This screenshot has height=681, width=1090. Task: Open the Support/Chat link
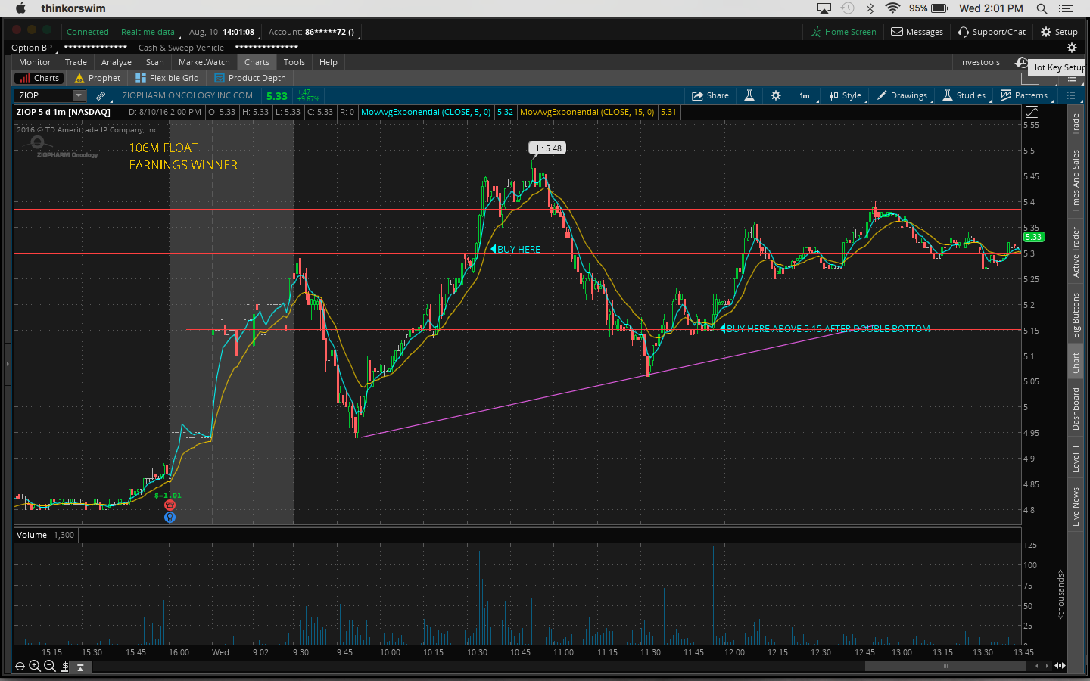click(x=992, y=32)
